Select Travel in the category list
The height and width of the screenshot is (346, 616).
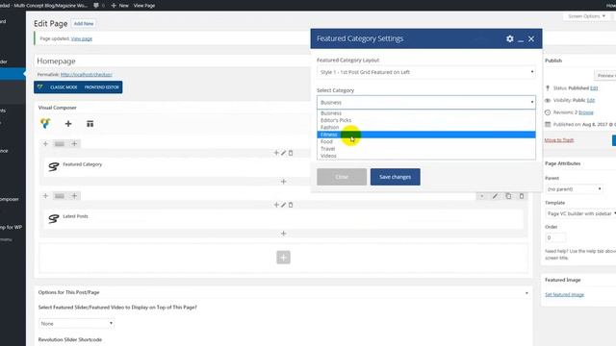(x=426, y=149)
